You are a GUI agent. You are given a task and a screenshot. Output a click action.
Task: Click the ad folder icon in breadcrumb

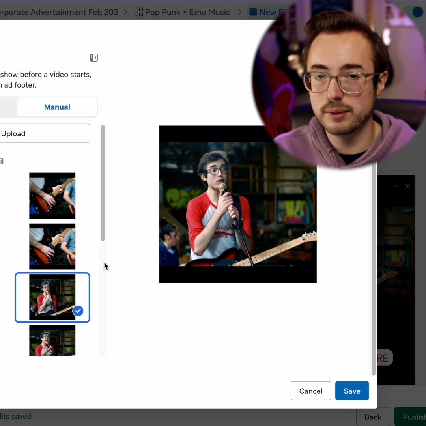(x=253, y=12)
